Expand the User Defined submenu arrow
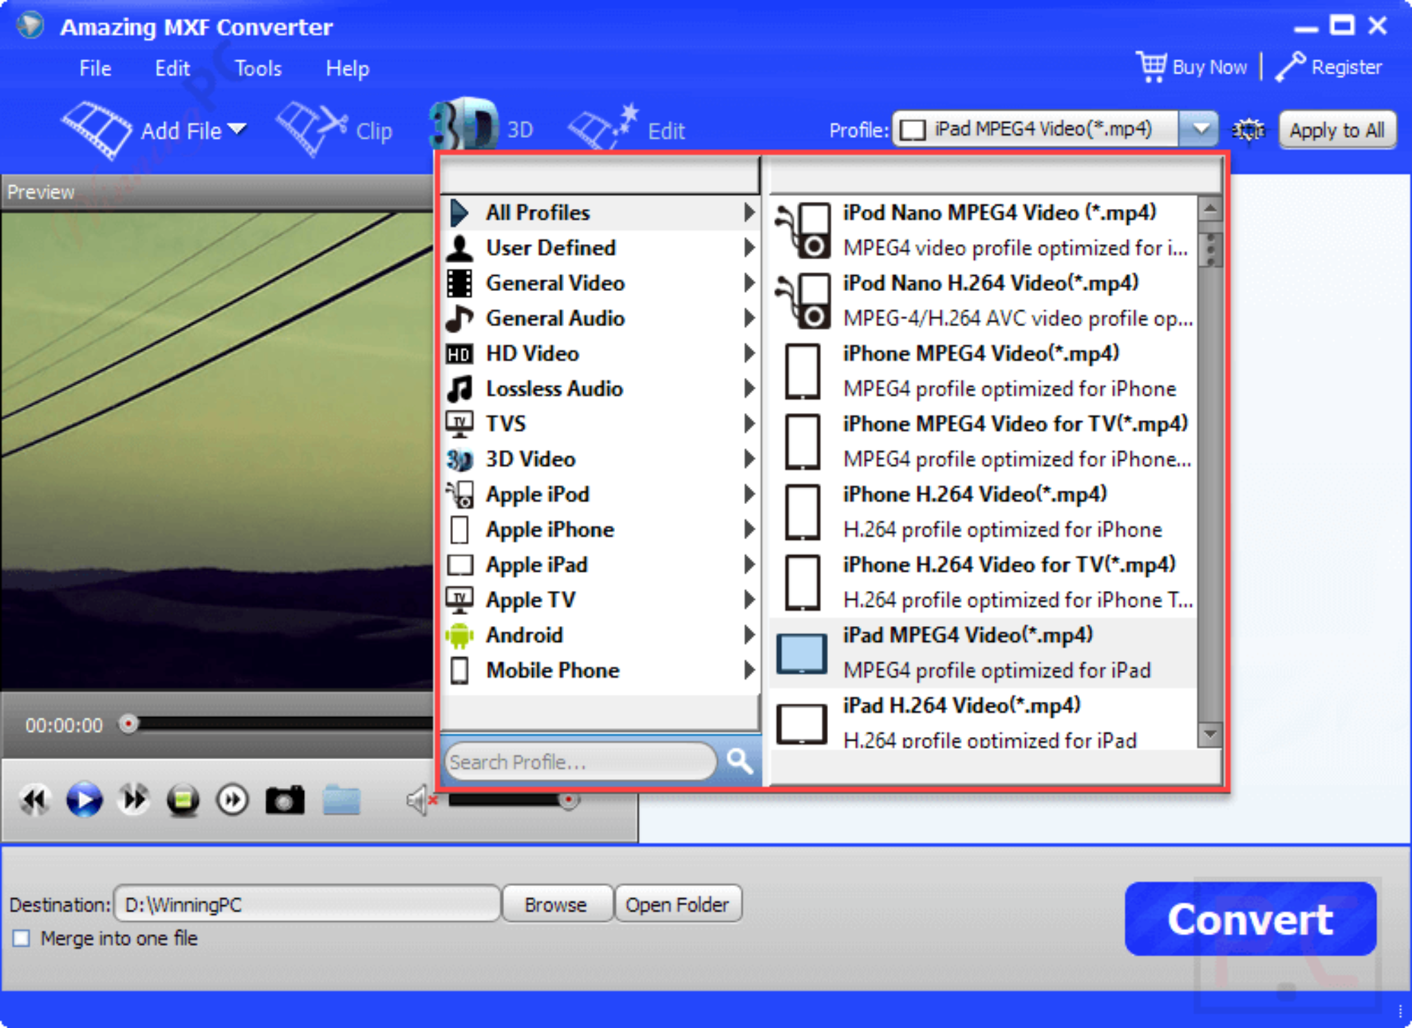This screenshot has height=1028, width=1412. click(x=749, y=248)
